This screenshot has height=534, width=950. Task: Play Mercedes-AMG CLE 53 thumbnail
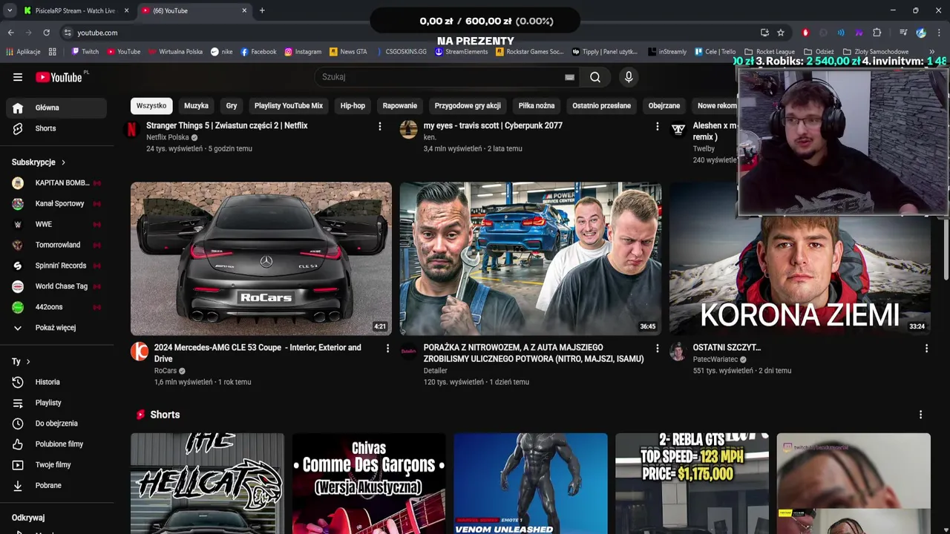click(x=261, y=259)
